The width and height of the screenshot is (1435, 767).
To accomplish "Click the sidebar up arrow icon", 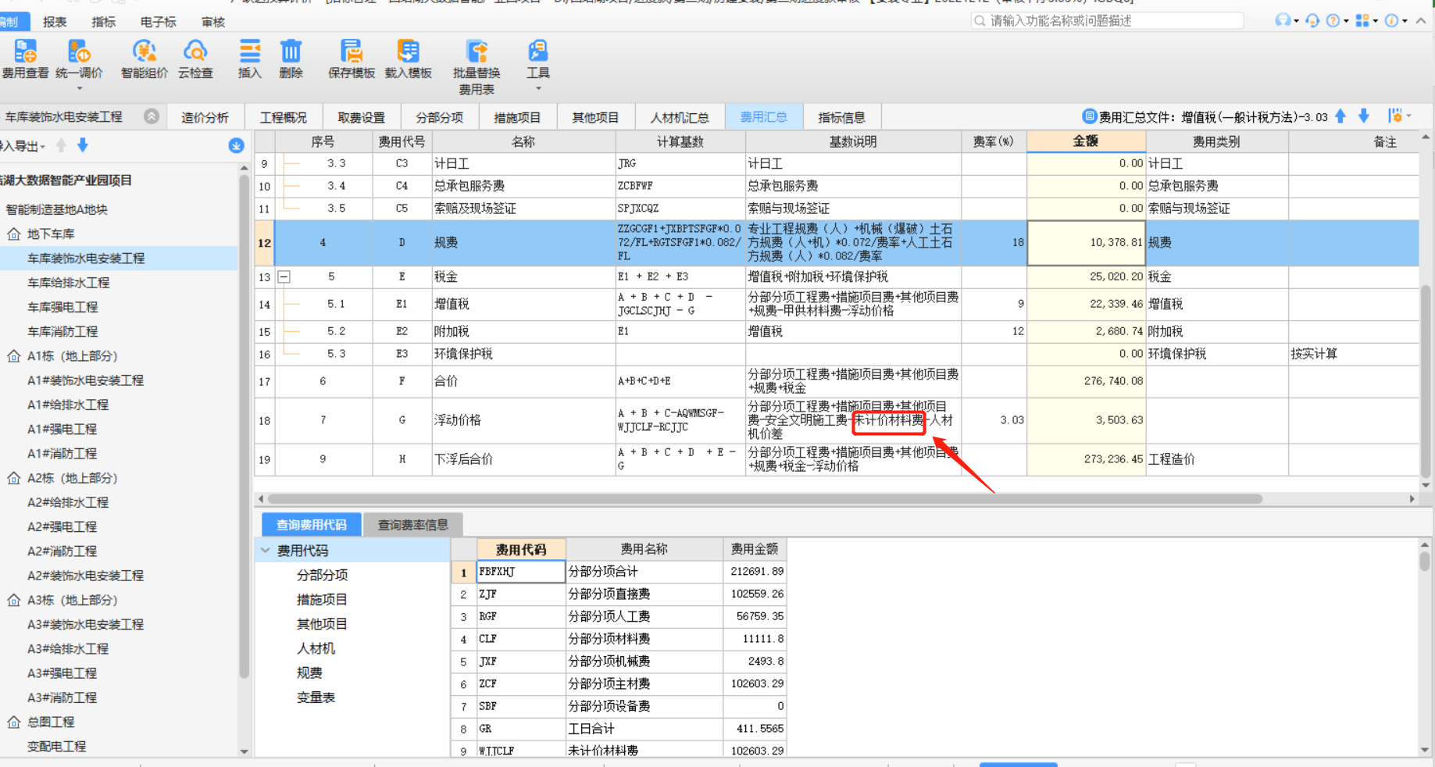I will [61, 145].
